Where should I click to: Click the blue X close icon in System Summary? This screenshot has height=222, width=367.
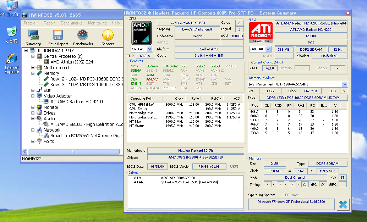[x=343, y=205]
